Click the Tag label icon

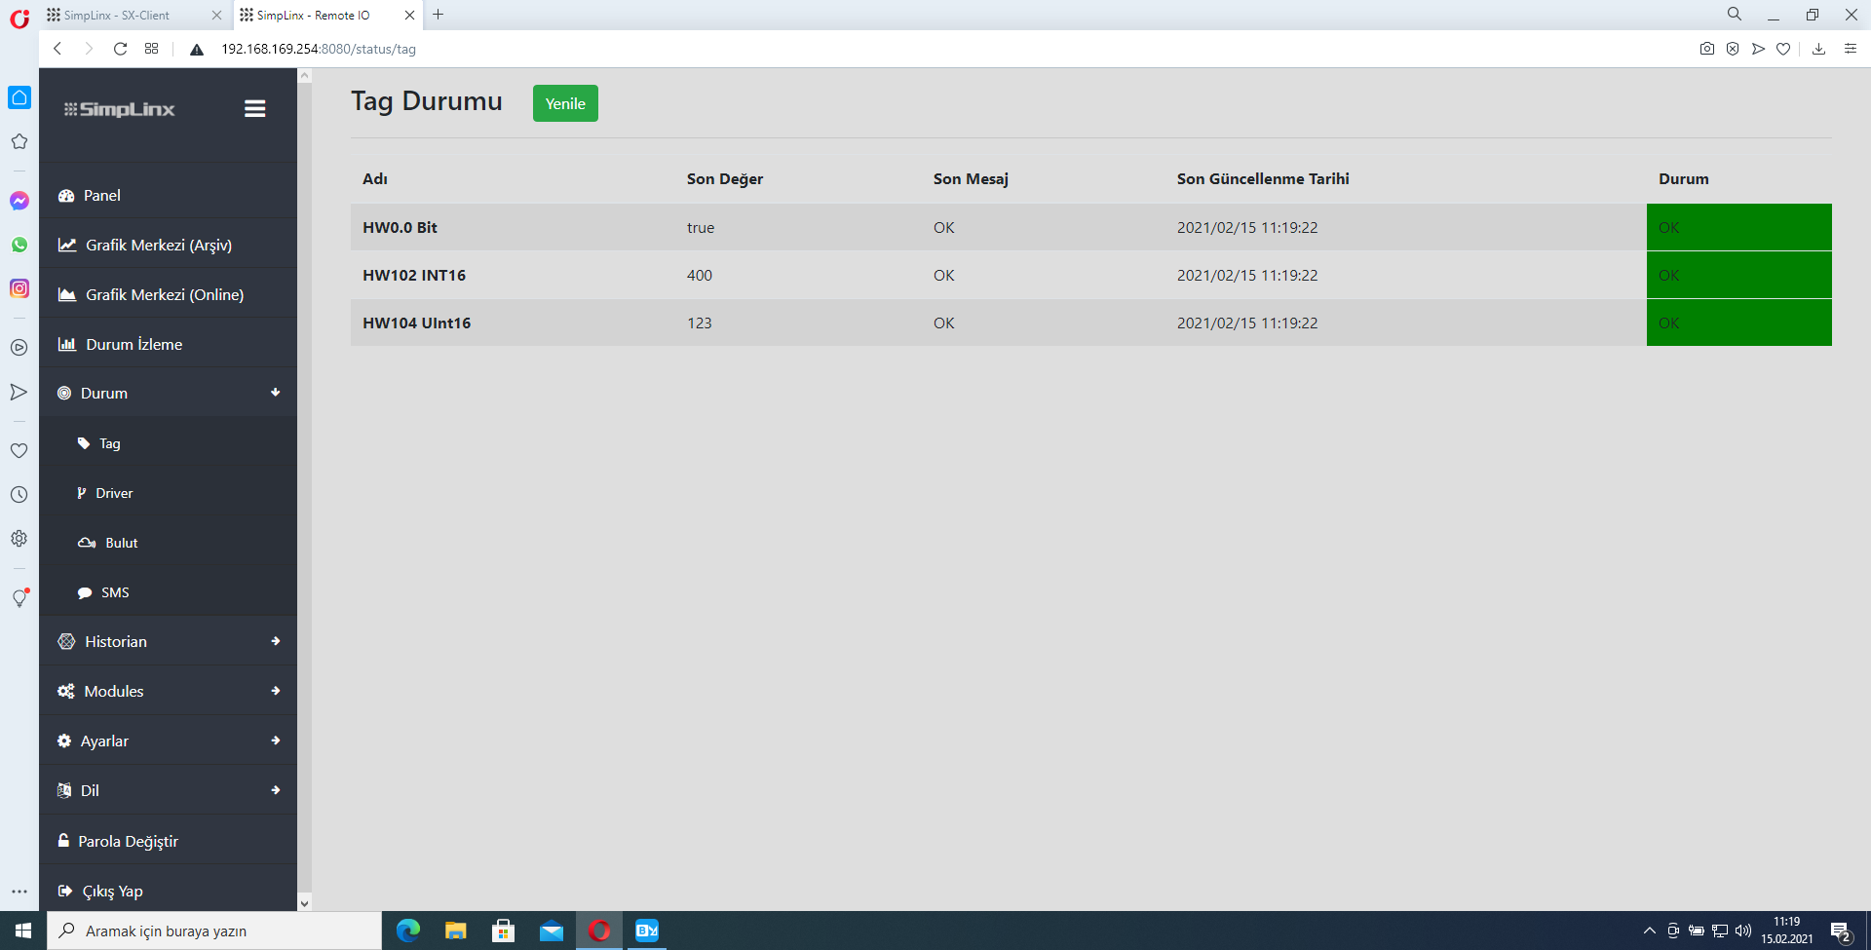(x=84, y=443)
